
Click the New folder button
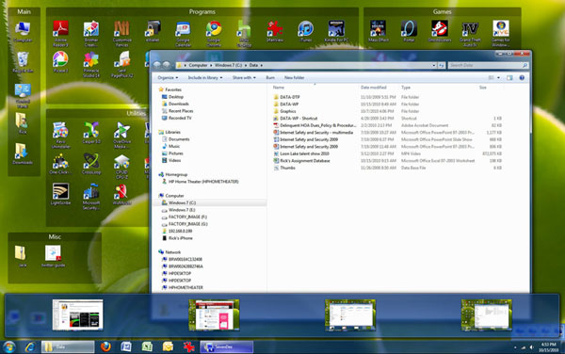point(295,78)
